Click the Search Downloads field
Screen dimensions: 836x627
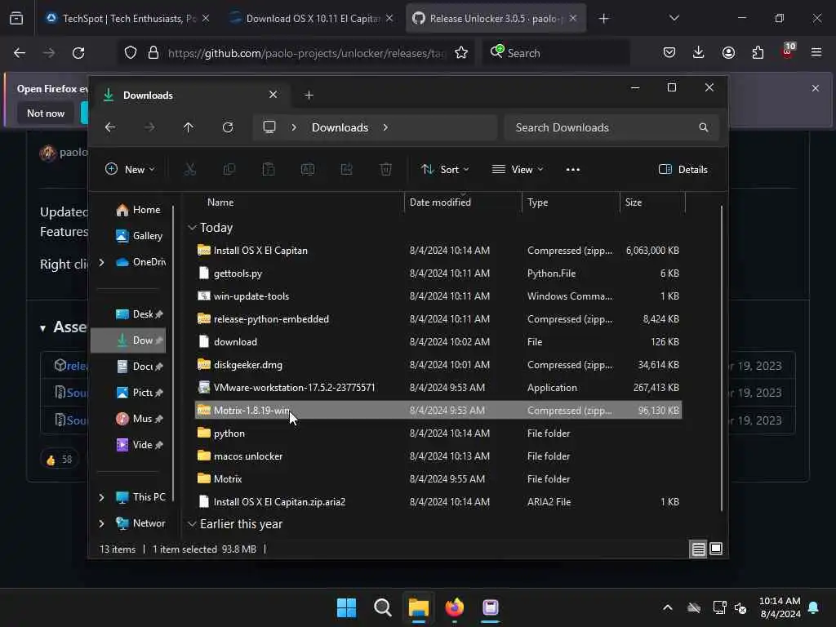point(611,127)
